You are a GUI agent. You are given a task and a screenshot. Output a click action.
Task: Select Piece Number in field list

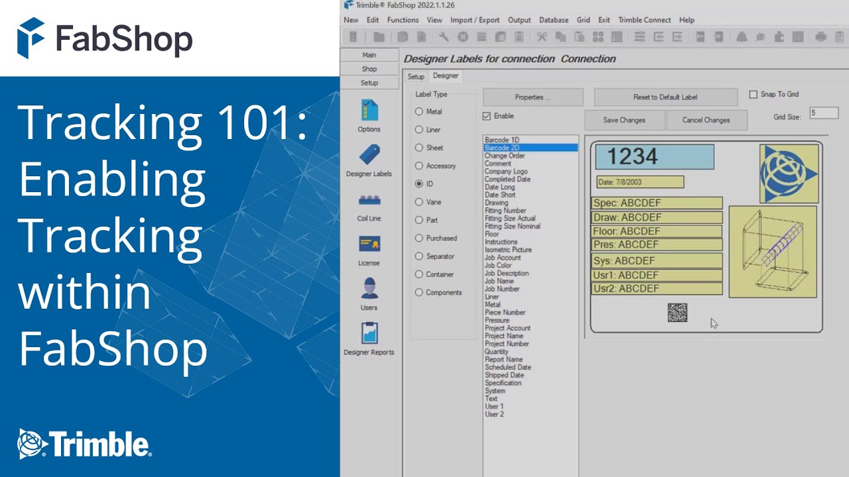(x=505, y=312)
